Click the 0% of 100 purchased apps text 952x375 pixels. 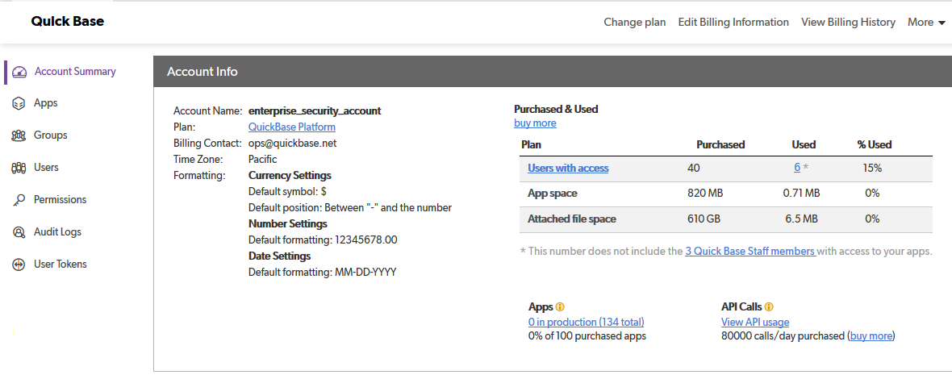point(587,336)
